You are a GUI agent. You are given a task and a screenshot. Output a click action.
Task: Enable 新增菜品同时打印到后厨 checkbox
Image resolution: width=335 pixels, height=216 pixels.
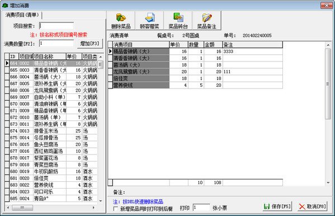pos(116,209)
